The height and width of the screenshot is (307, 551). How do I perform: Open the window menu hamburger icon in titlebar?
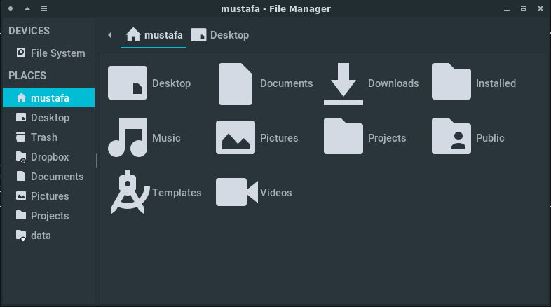pos(44,8)
